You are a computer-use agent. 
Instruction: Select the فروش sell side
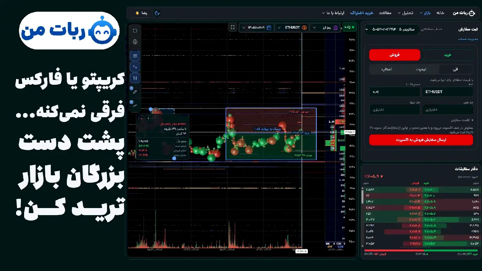tap(395, 55)
